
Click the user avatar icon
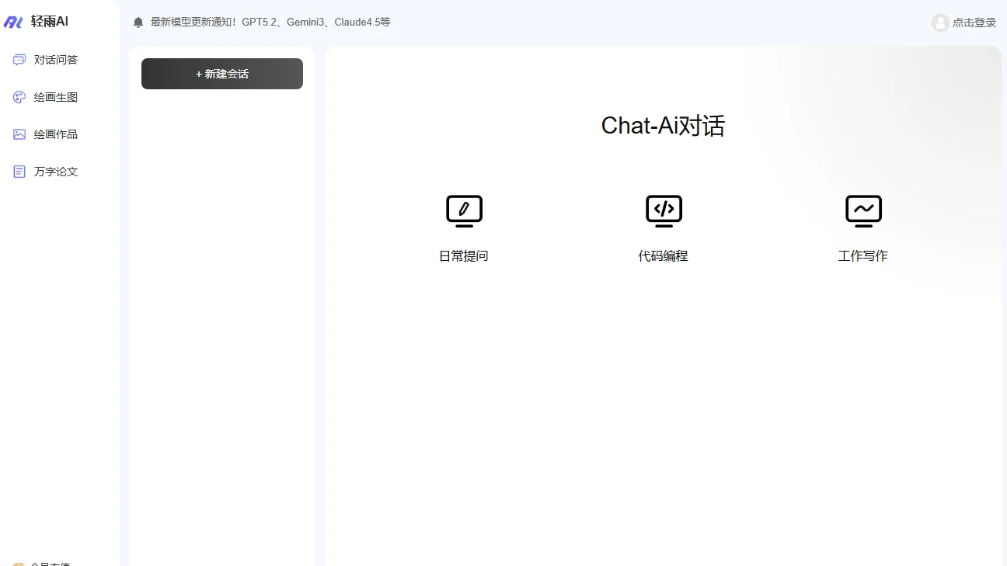point(940,23)
